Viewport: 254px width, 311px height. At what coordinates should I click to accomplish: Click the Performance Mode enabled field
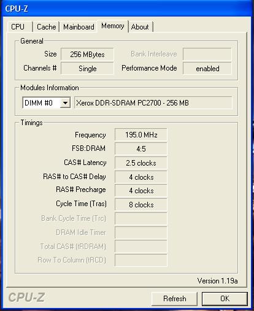click(207, 68)
